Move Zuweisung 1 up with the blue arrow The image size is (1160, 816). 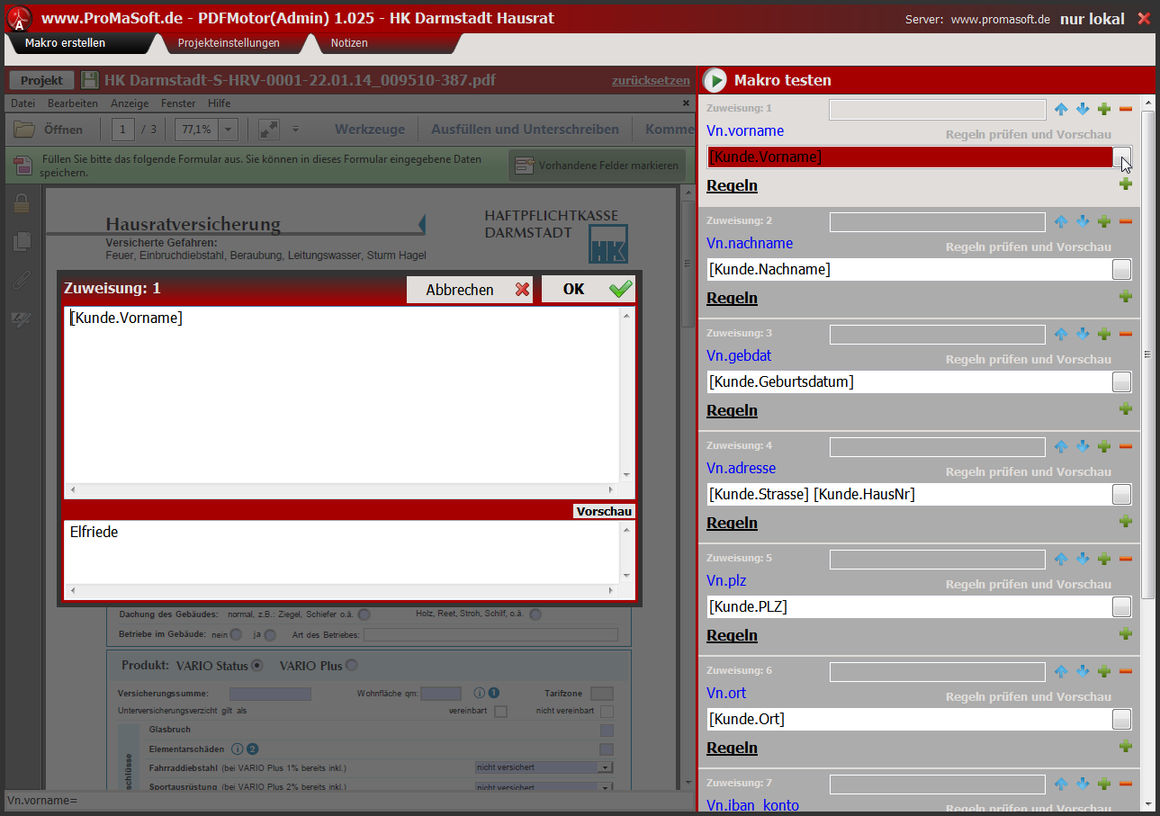1061,109
